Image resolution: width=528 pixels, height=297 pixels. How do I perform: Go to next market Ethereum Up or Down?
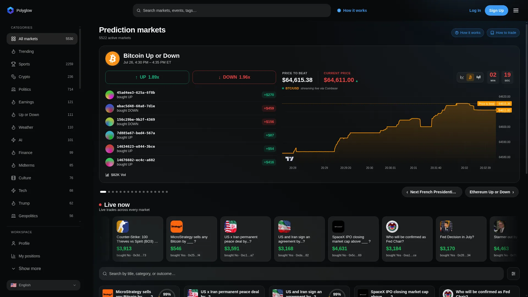(492, 192)
